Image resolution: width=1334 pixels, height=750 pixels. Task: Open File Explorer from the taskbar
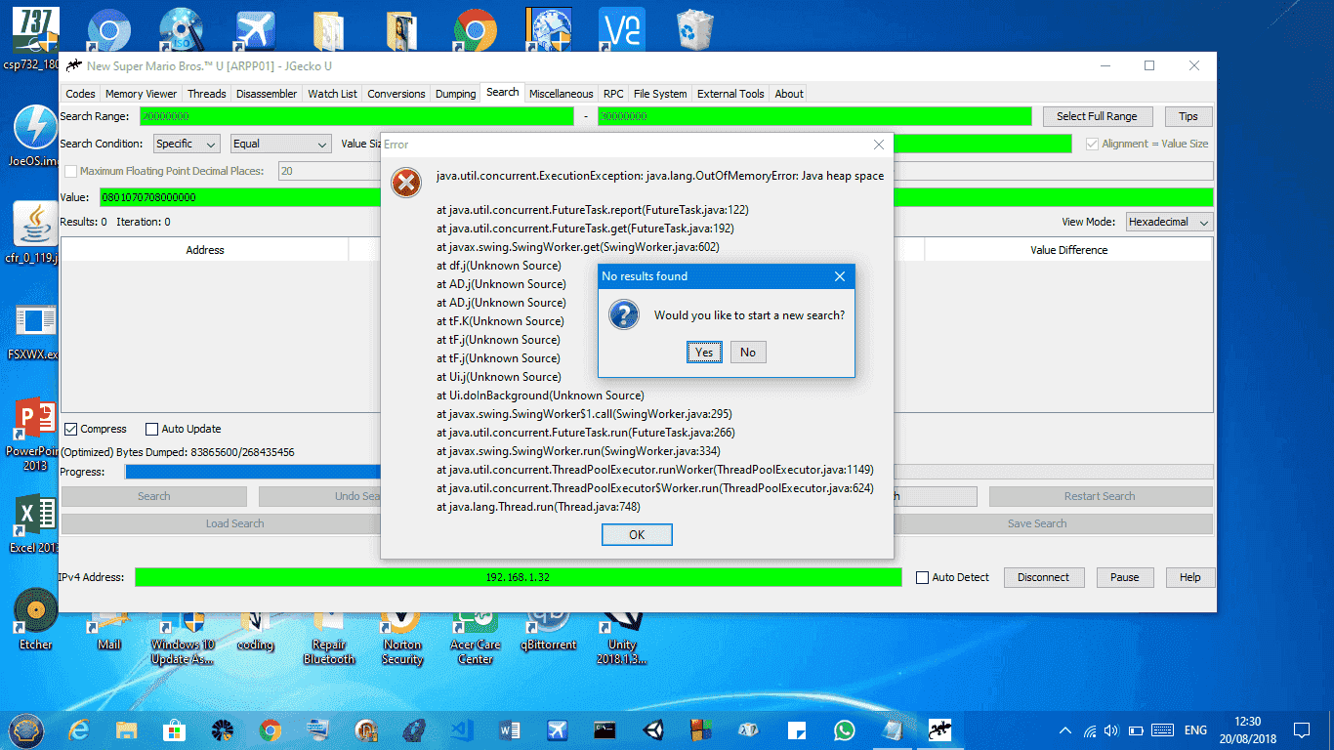(127, 729)
